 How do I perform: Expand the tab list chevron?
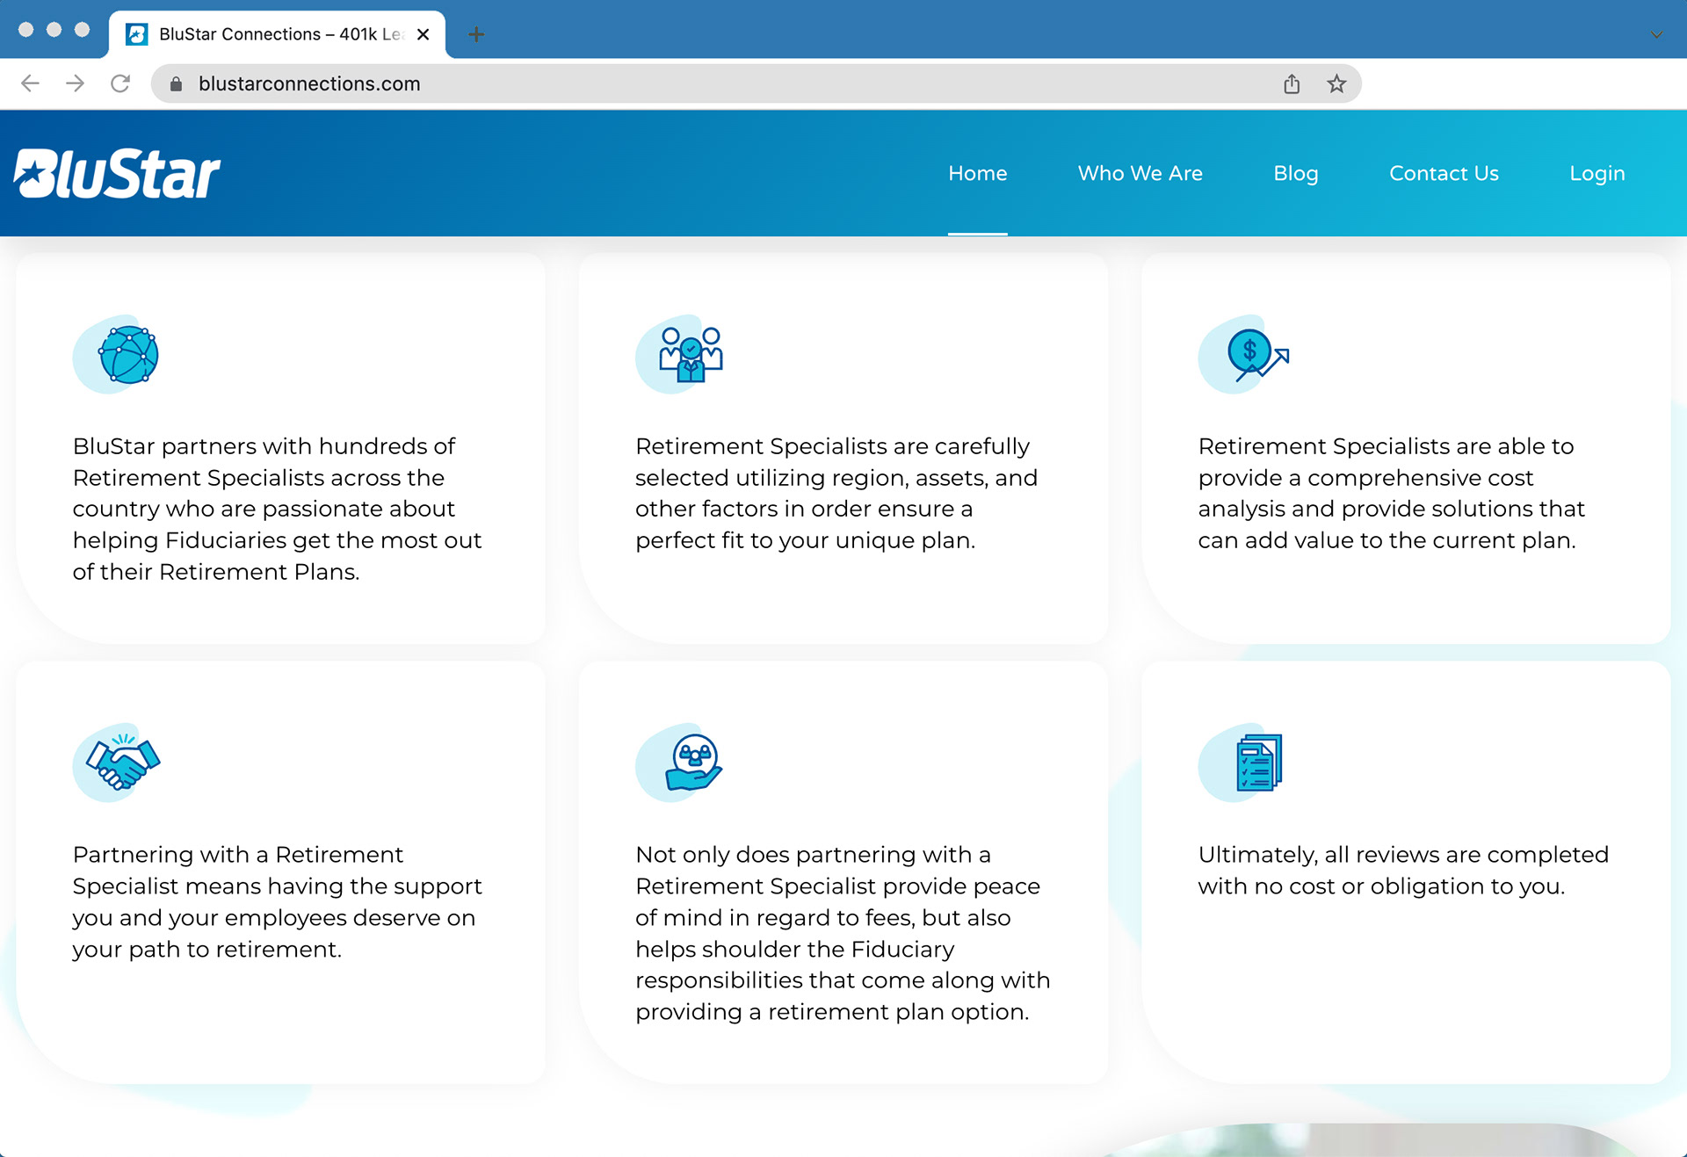click(x=1655, y=35)
